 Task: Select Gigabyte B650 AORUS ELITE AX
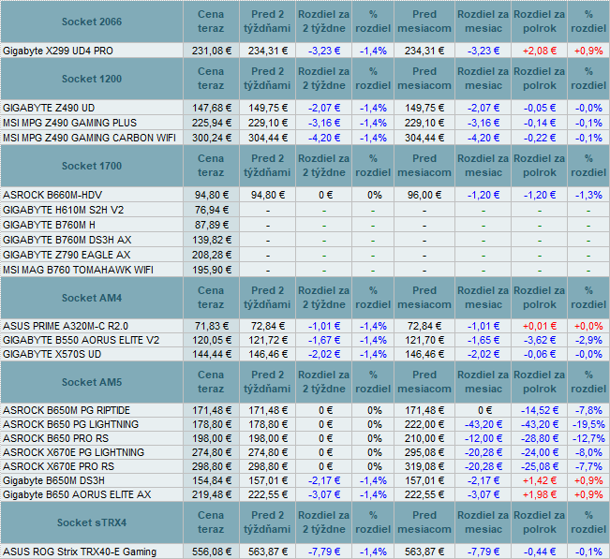pos(77,494)
